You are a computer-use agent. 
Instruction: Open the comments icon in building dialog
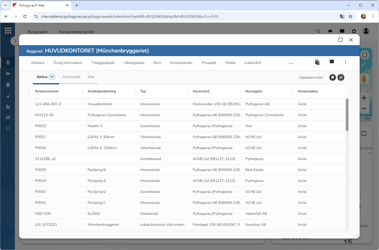pyautogui.click(x=332, y=62)
